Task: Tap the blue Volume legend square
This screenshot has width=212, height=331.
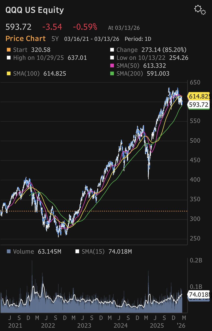Action: pos(9,252)
